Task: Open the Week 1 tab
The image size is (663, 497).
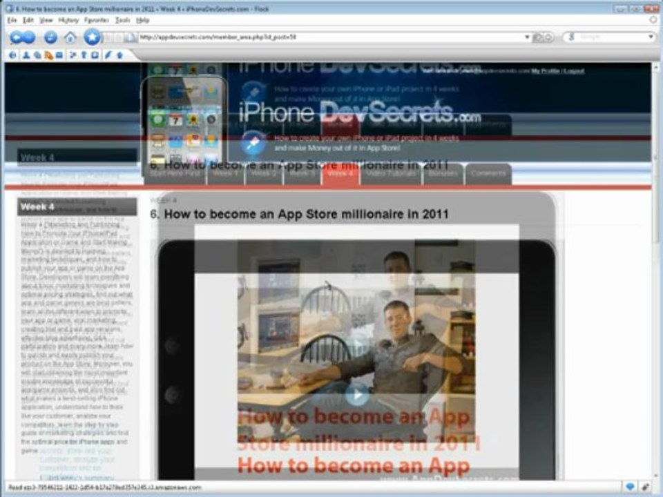Action: (x=225, y=174)
